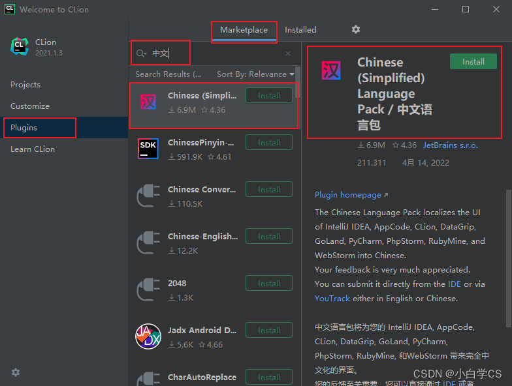Click the large Chinese language pack icon in details

point(330,70)
